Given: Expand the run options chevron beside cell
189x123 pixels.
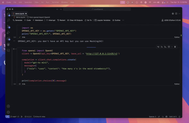Looking at the screenshot, I should click(16, 49).
